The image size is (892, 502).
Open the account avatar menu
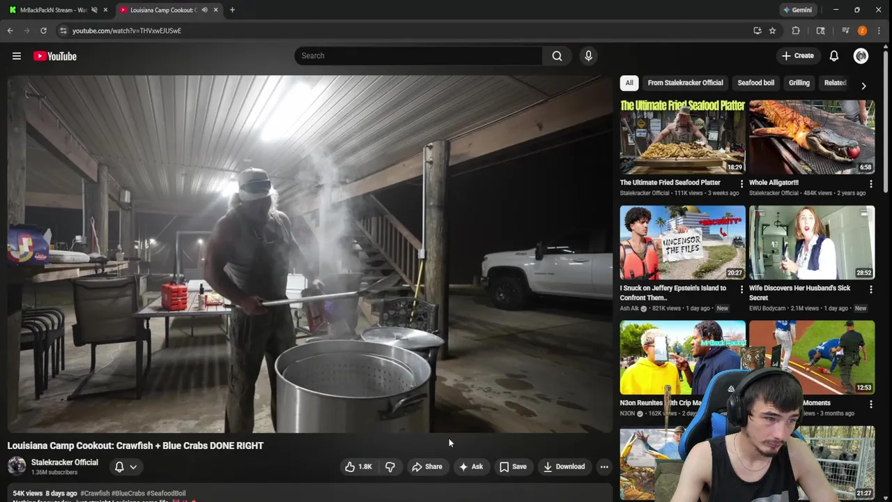(x=861, y=56)
